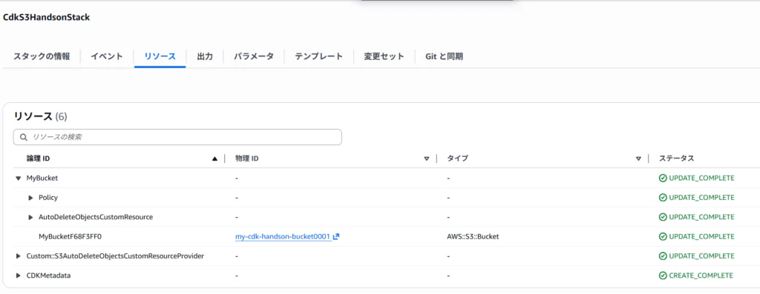Expand the AutoDeleteObjectsCustomResource node
The width and height of the screenshot is (760, 294).
click(x=30, y=217)
